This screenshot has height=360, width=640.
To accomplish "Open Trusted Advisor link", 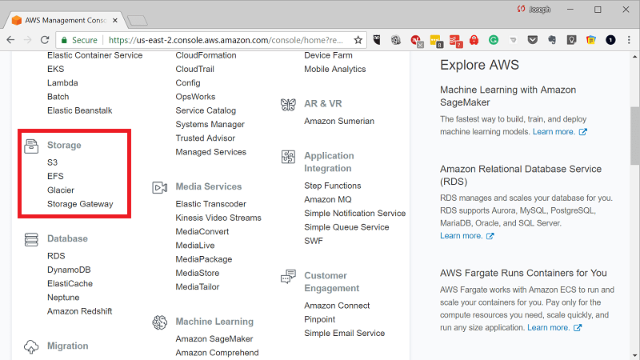I will (x=206, y=138).
